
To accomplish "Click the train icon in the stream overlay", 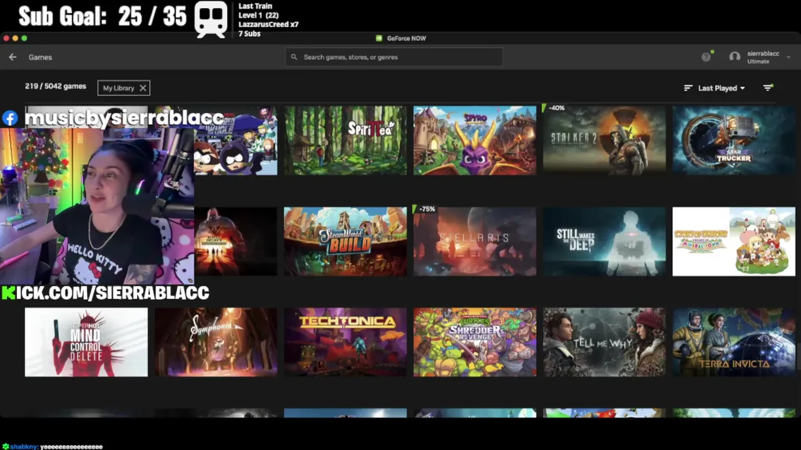I will pyautogui.click(x=210, y=19).
